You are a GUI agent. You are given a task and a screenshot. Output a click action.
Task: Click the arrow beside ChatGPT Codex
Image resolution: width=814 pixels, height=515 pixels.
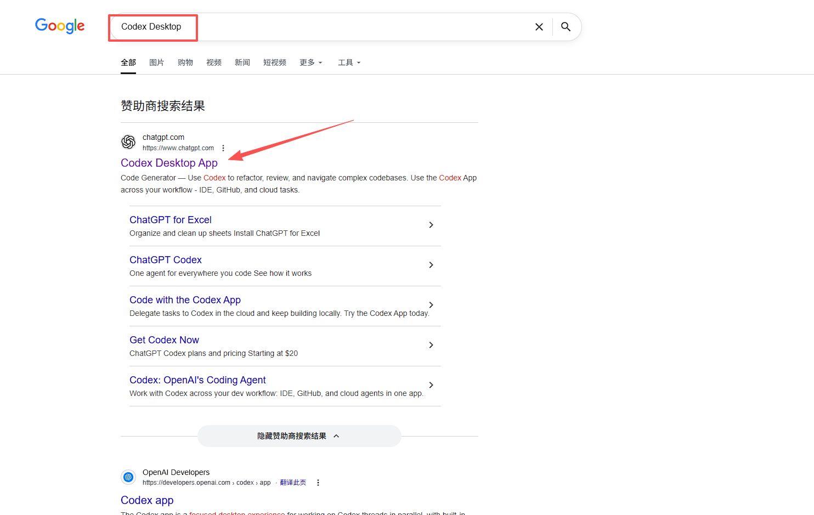coord(431,265)
